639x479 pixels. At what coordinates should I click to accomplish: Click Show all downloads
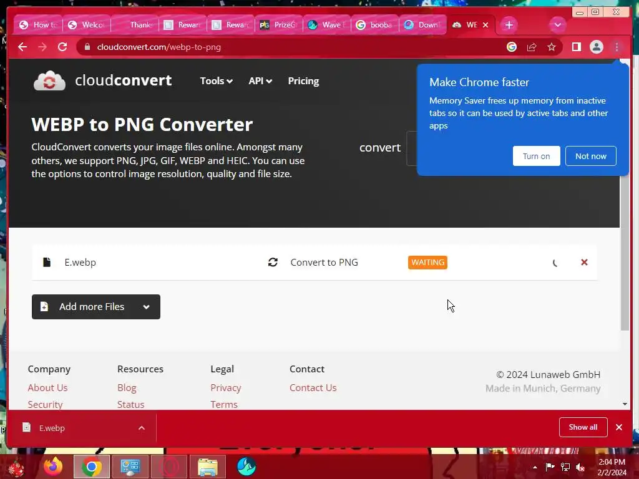pyautogui.click(x=583, y=427)
